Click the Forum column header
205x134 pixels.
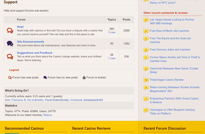pyautogui.click(x=21, y=19)
